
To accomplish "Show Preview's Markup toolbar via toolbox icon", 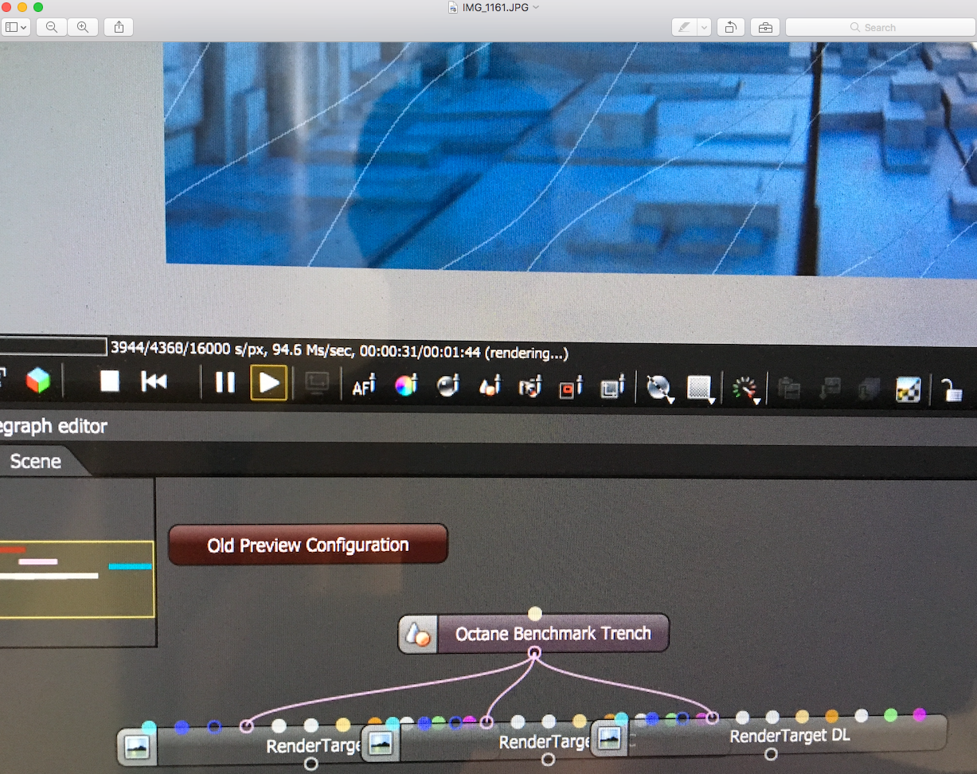I will coord(765,27).
